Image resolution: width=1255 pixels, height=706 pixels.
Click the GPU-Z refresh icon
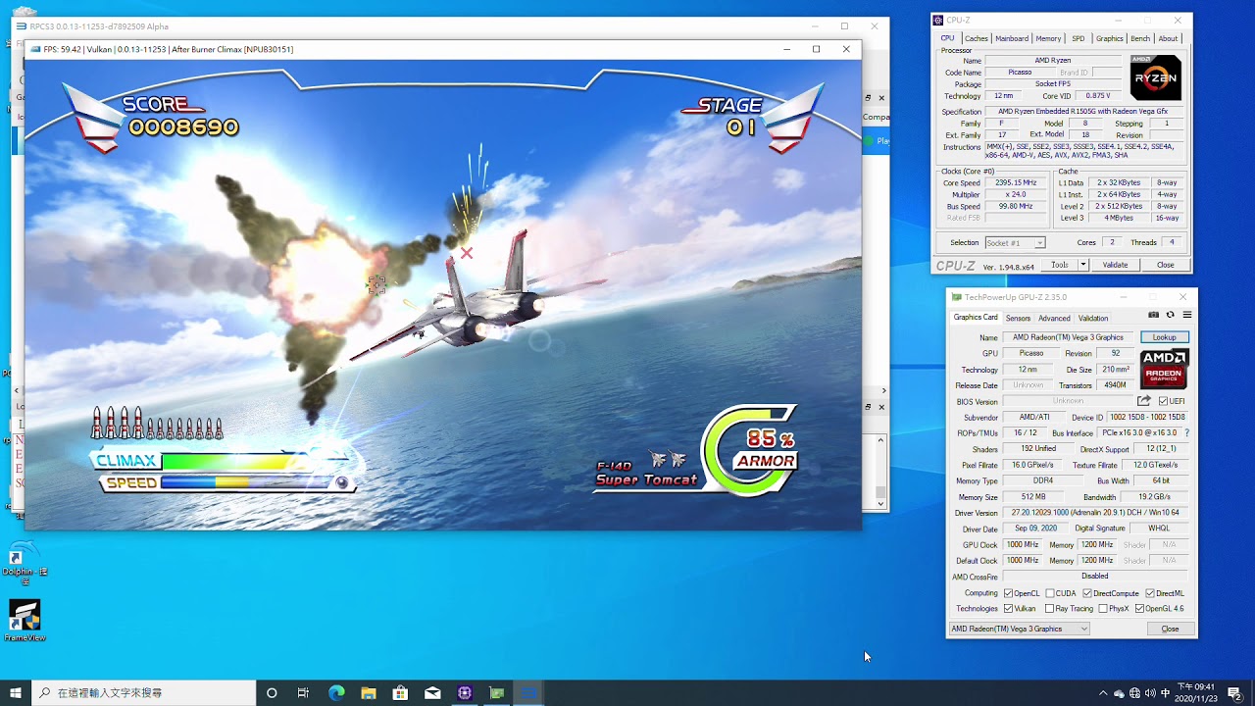1170,315
